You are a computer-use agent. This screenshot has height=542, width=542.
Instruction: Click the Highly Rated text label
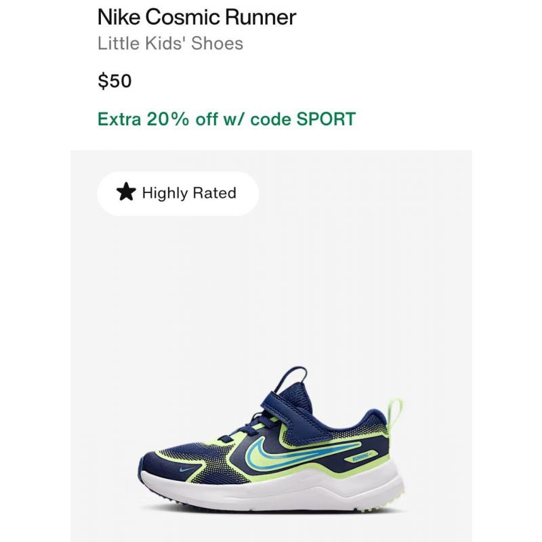(x=189, y=193)
